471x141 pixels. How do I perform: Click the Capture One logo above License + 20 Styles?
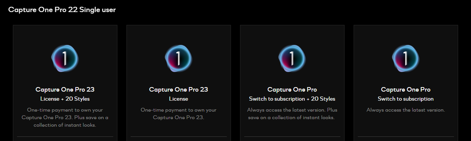65,58
